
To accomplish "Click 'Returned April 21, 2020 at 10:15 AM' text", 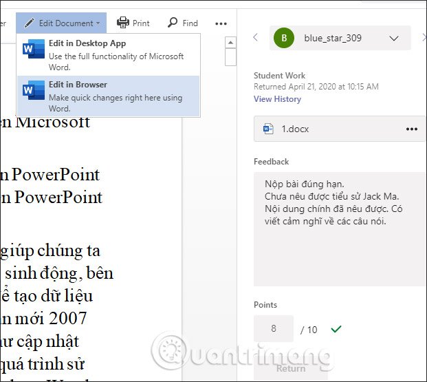I will (316, 87).
